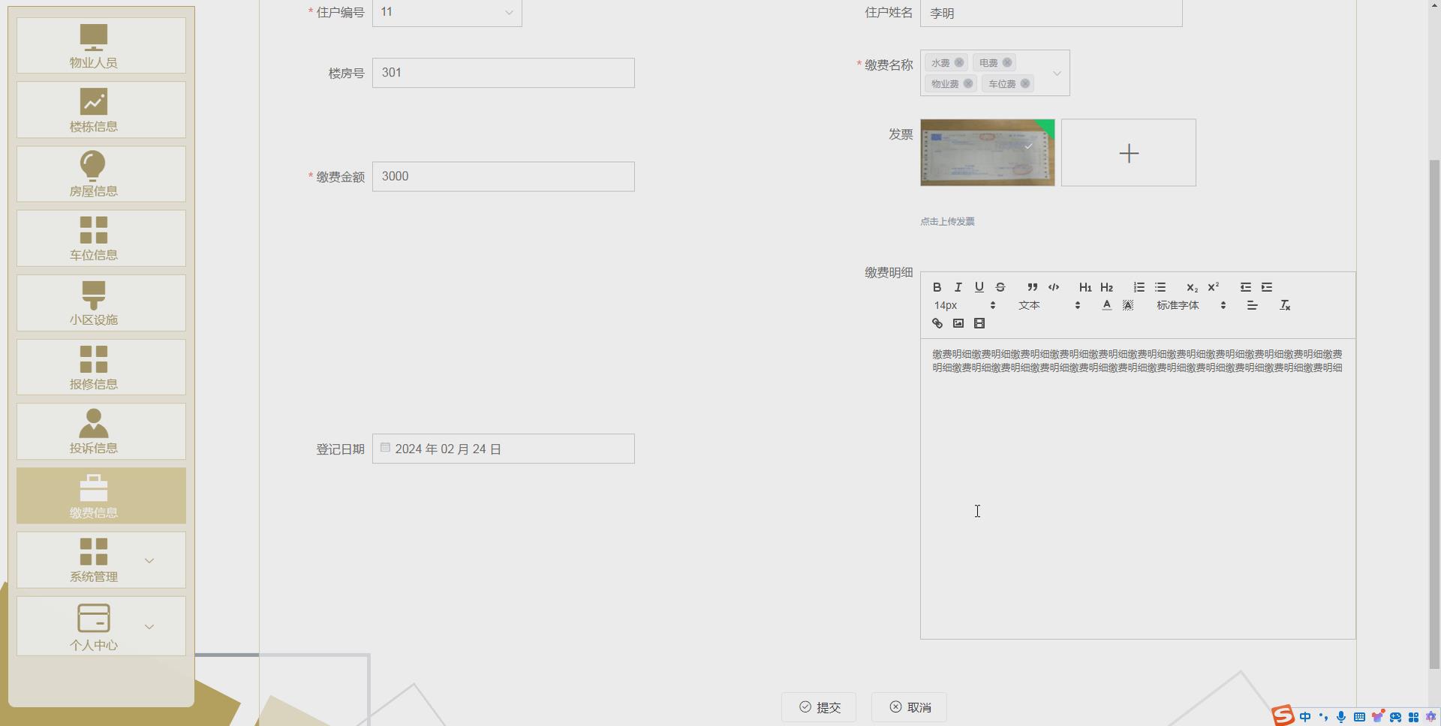
Task: Open the 住户编号 dropdown showing 11
Action: pyautogui.click(x=447, y=12)
